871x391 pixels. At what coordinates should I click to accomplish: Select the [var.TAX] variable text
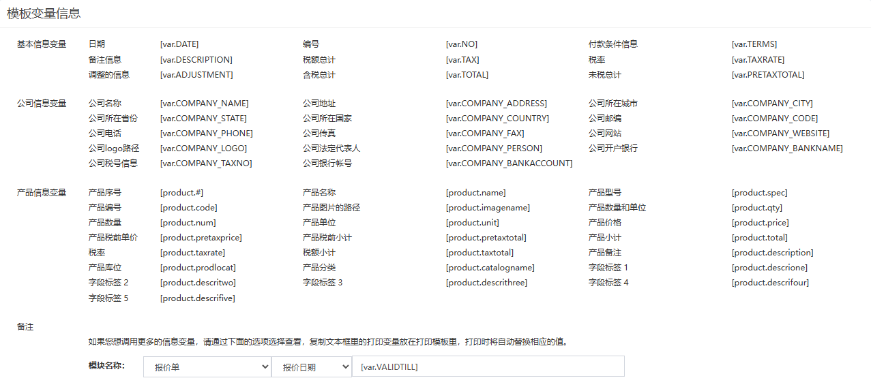tap(462, 60)
